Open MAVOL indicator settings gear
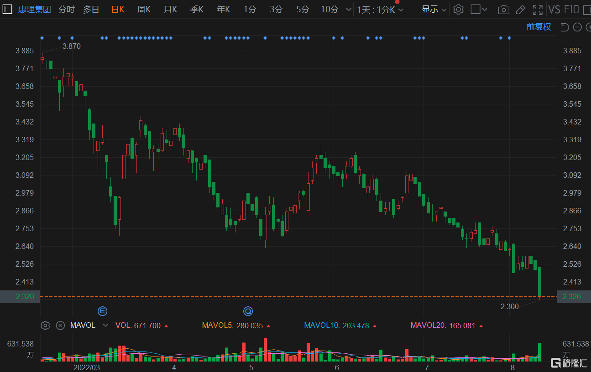This screenshot has width=591, height=372. tap(45, 325)
